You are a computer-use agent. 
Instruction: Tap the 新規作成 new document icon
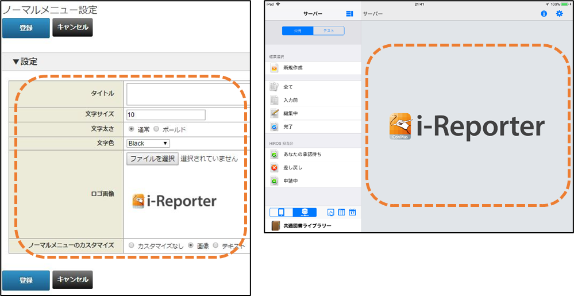point(274,68)
